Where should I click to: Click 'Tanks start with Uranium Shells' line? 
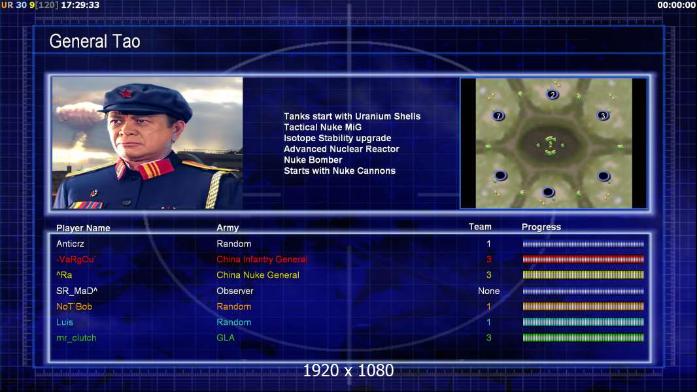click(352, 116)
